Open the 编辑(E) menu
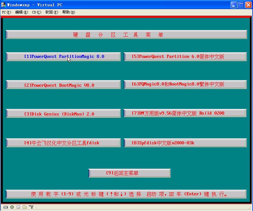253x211 pixels. pyautogui.click(x=22, y=12)
